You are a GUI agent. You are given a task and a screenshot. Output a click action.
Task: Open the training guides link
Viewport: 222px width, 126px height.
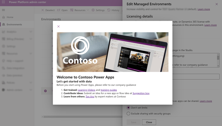coord(109,90)
